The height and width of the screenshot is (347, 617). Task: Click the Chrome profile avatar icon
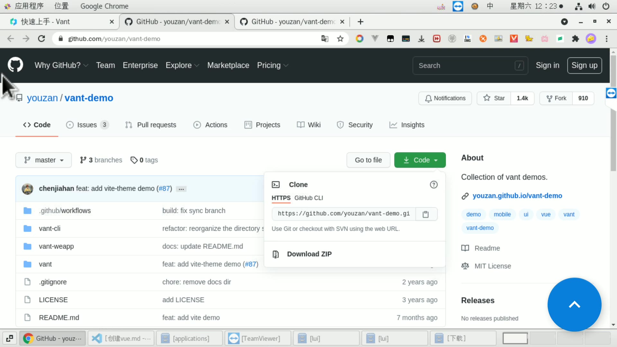pyautogui.click(x=591, y=39)
